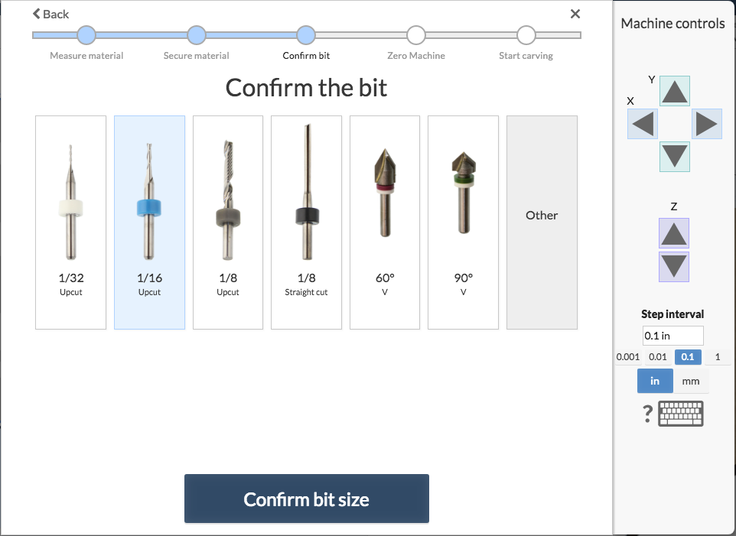
Task: Switch units to mm
Action: 691,381
